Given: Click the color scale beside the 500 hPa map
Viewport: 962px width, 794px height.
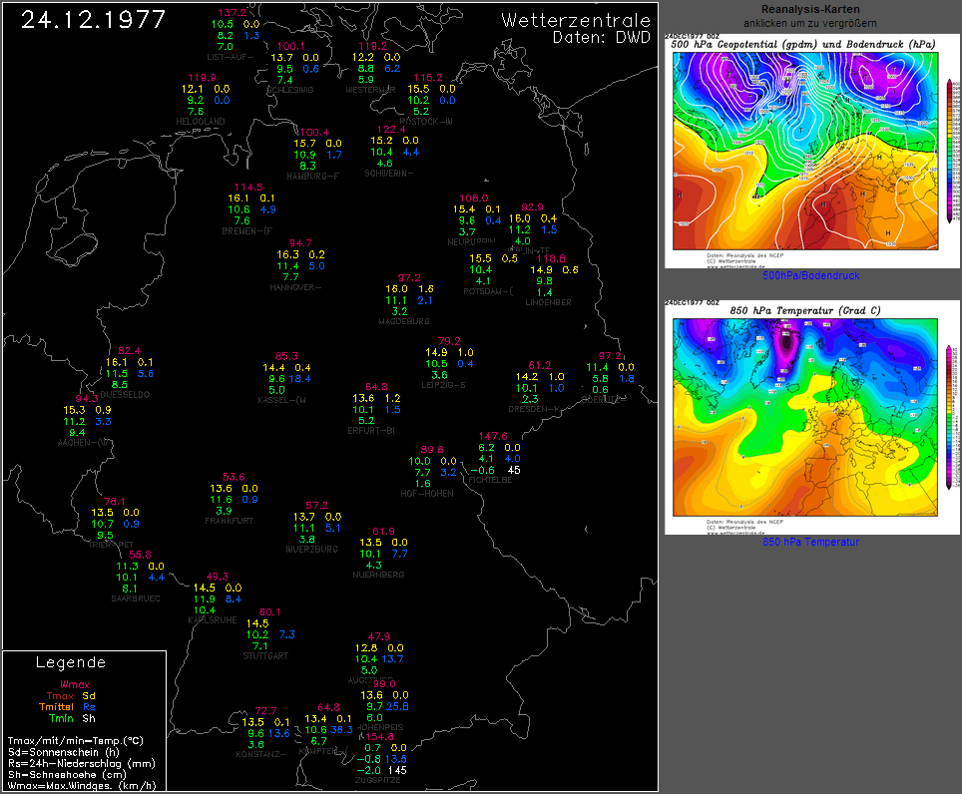Looking at the screenshot, I should [949, 150].
